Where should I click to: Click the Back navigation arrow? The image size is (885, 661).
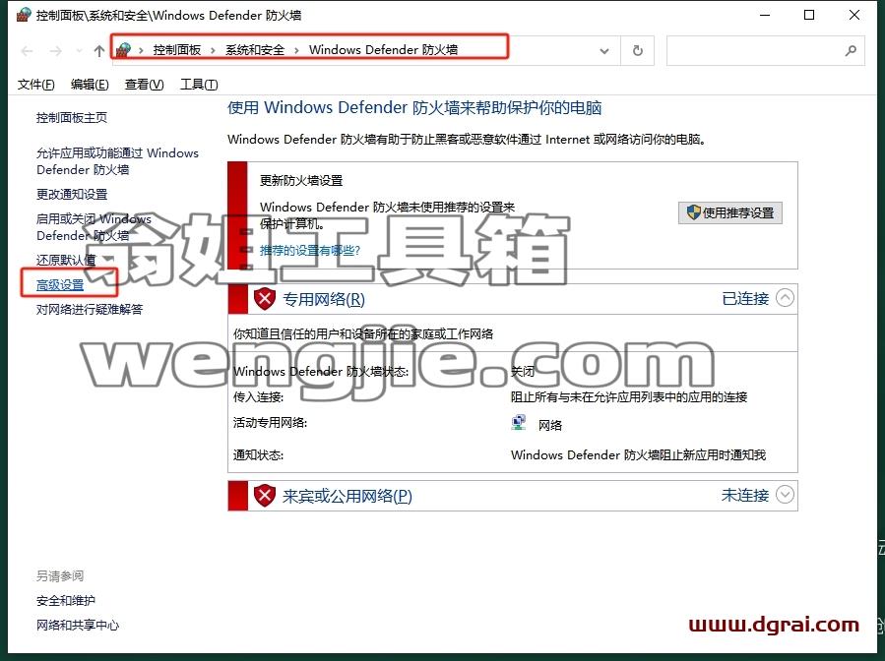pos(27,51)
